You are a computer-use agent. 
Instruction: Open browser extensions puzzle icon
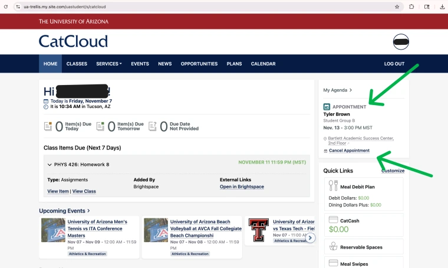pos(411,6)
